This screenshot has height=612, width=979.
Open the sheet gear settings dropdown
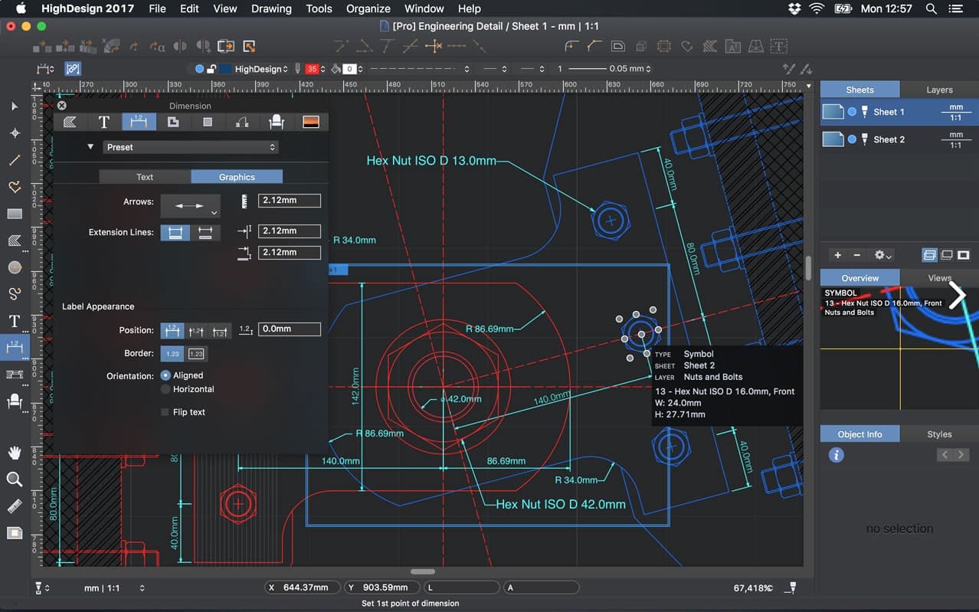(883, 255)
